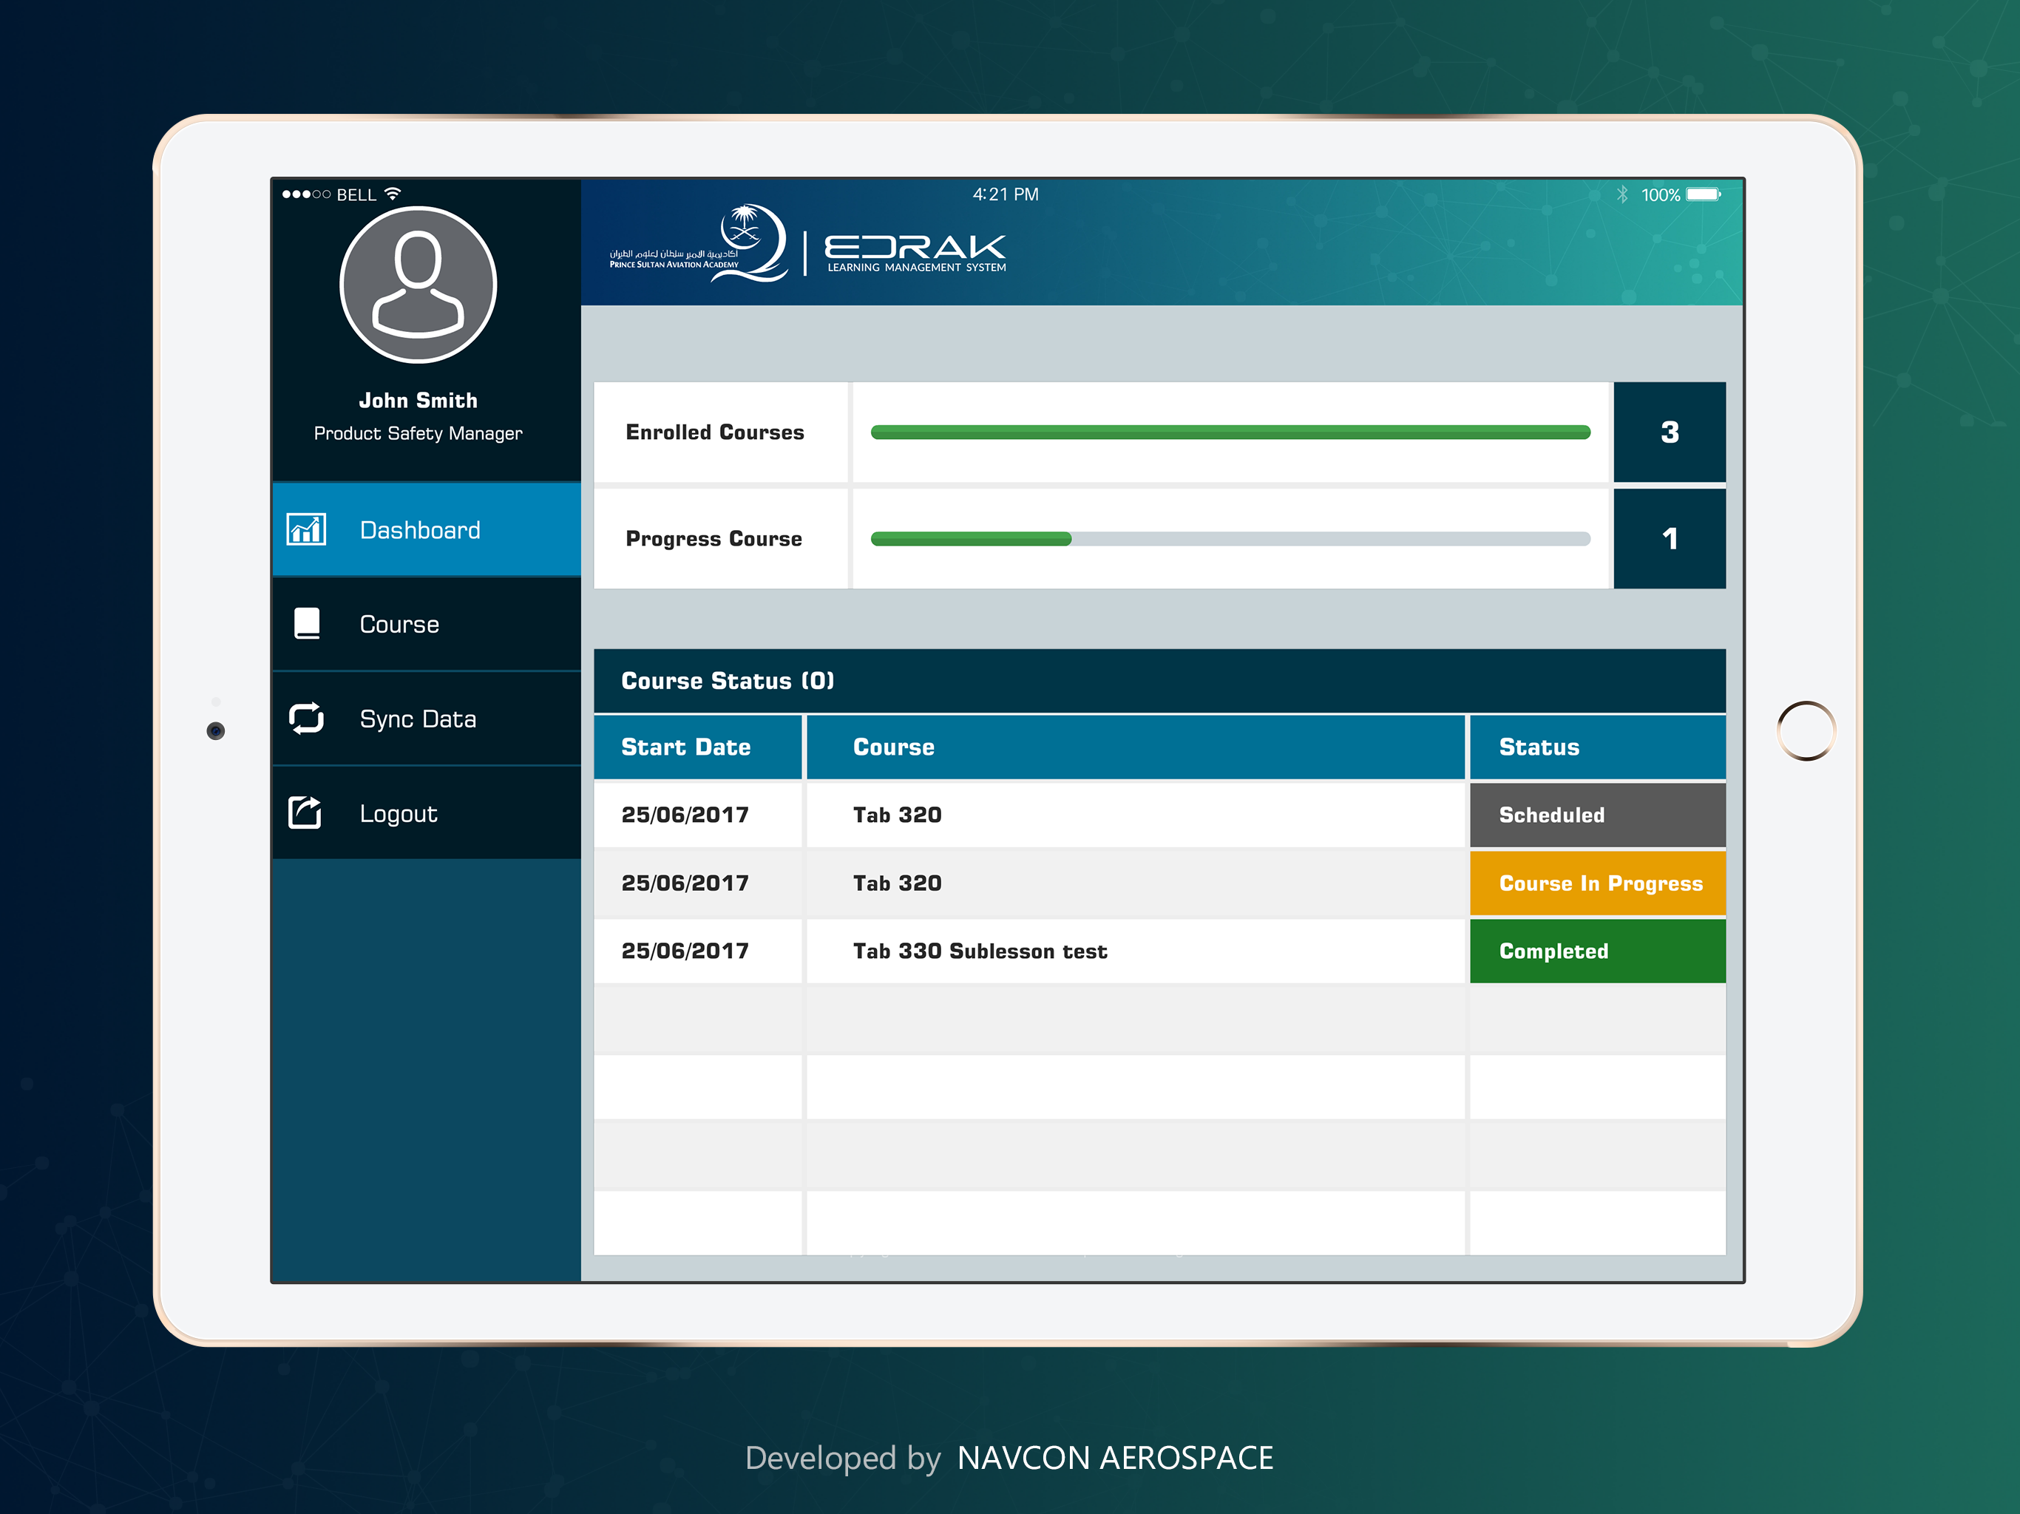Open the Course menu item
Image resolution: width=2020 pixels, height=1514 pixels.
399,625
